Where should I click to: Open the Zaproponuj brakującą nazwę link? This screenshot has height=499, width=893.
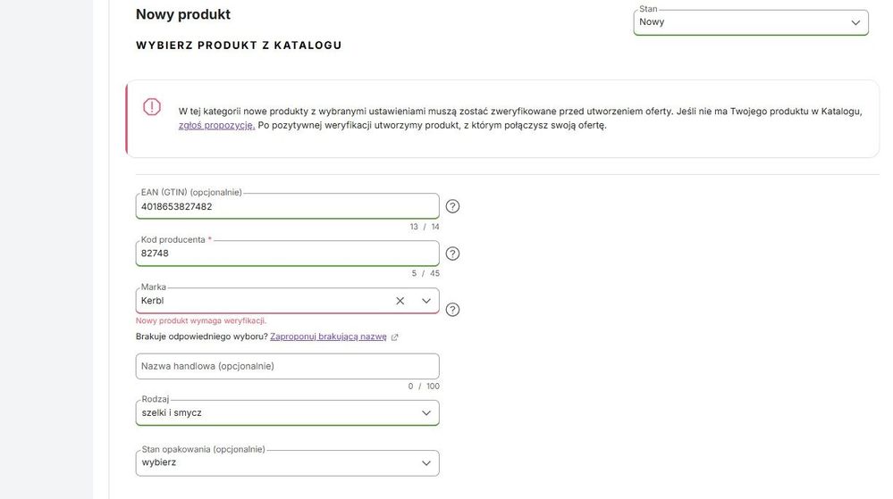pos(328,337)
